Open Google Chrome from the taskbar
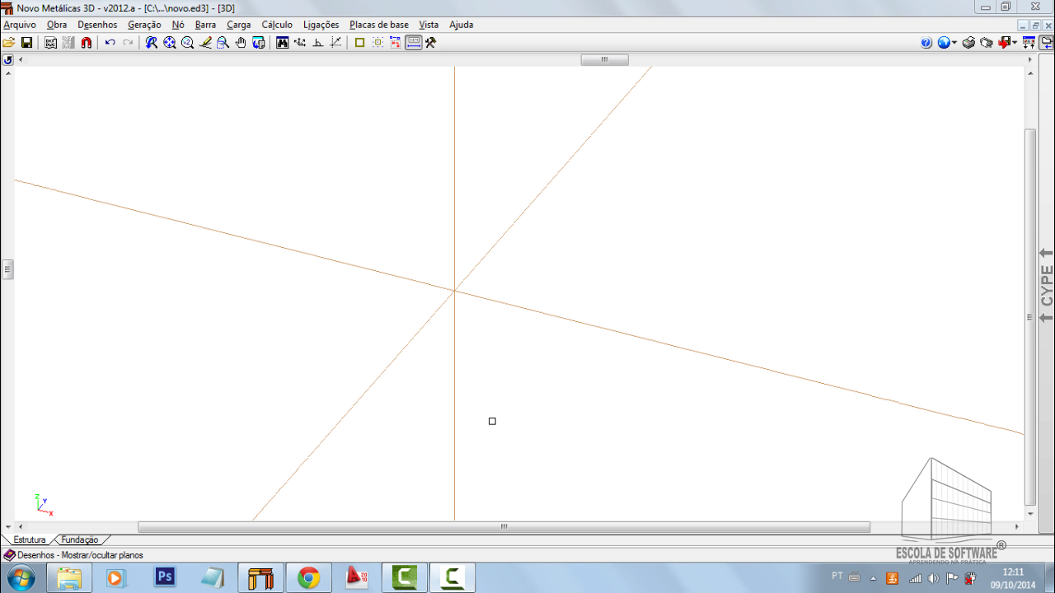This screenshot has width=1055, height=593. pos(309,578)
